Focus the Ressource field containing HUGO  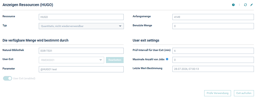tap(81, 17)
